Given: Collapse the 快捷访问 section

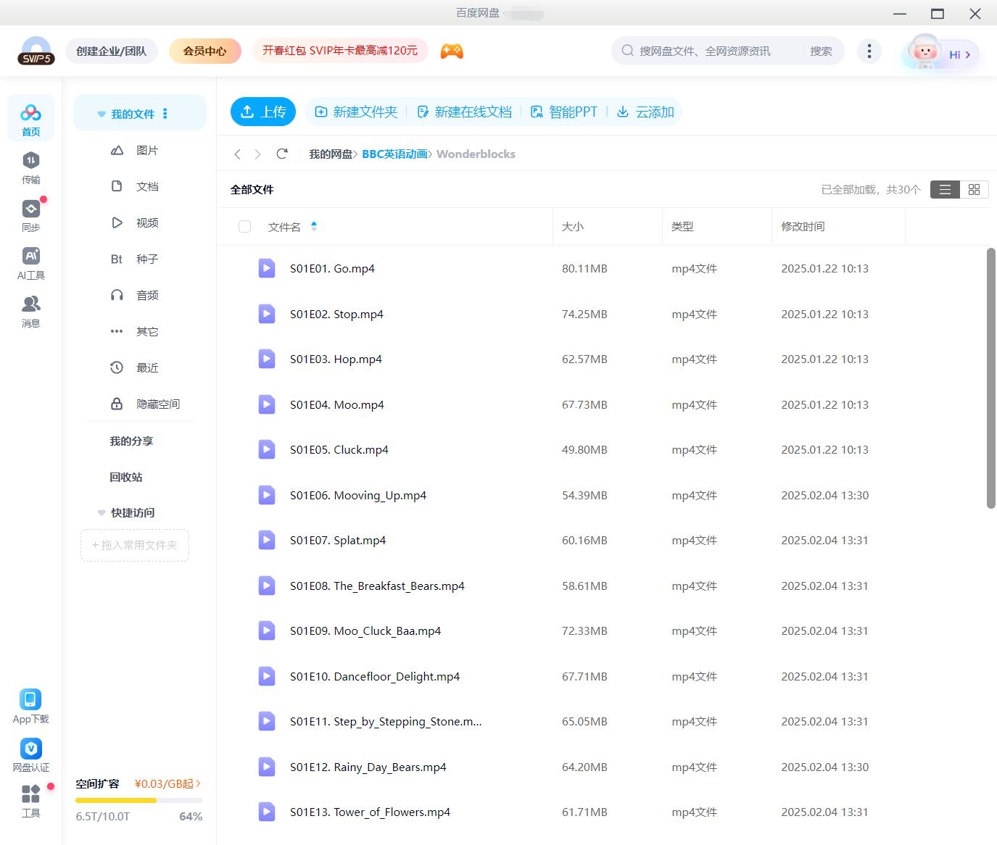Looking at the screenshot, I should (101, 512).
